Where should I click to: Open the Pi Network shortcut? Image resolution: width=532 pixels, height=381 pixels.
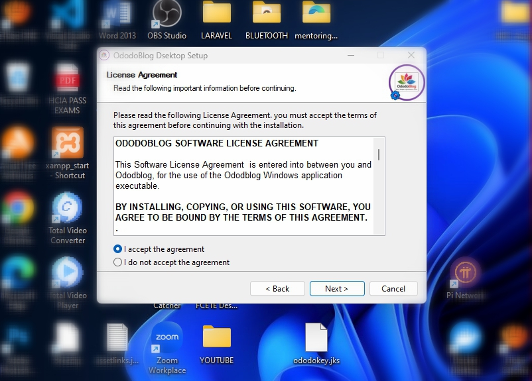click(465, 275)
